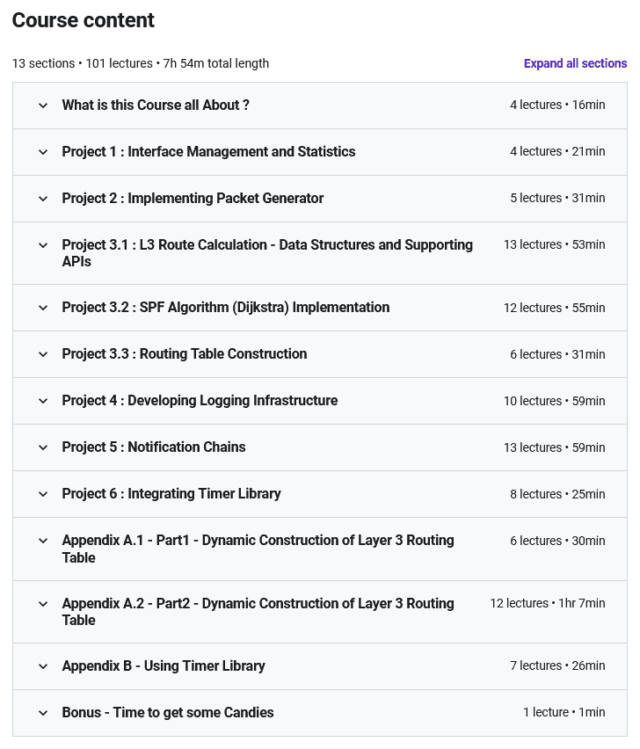Click the 12 lectures 1hr 7min label
Image resolution: width=640 pixels, height=749 pixels.
(548, 603)
